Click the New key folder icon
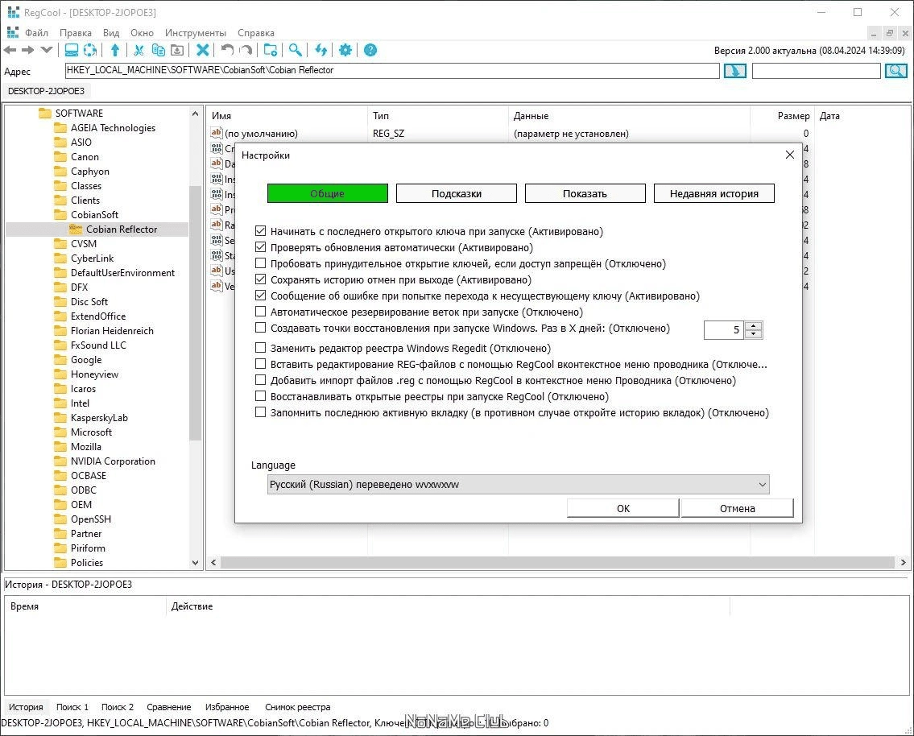Viewport: 914px width, 736px height. [270, 50]
